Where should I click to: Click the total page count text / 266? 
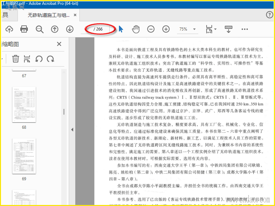(98, 29)
